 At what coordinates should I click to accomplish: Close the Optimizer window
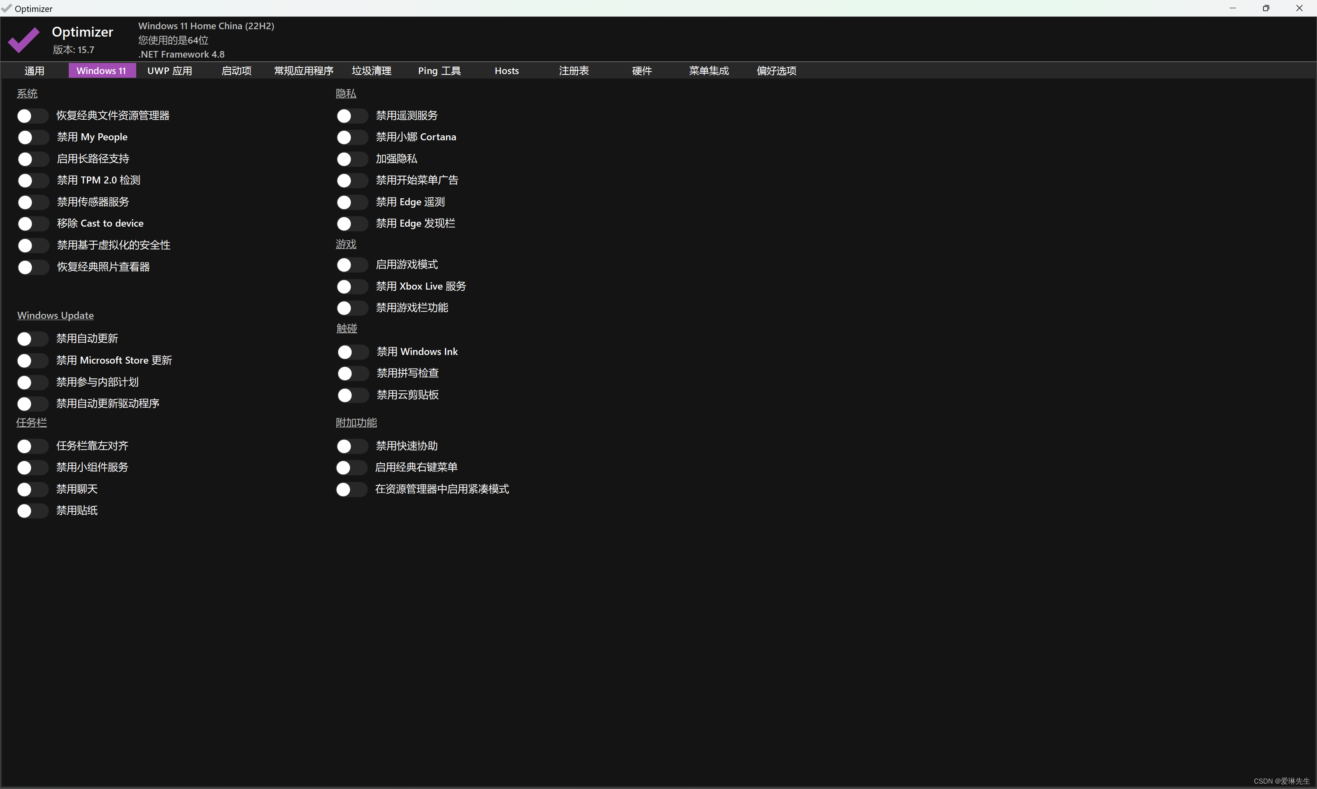tap(1299, 8)
